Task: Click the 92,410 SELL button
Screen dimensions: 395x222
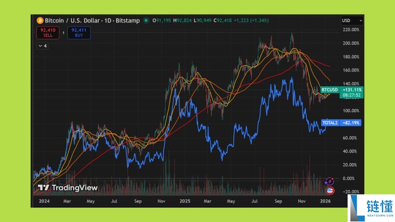Action: (48, 32)
